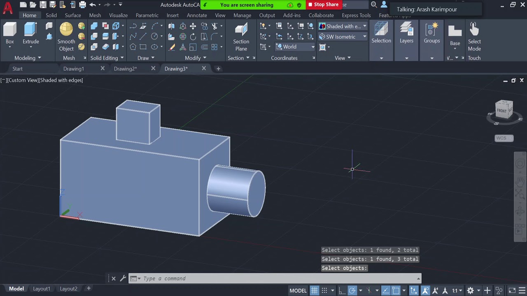Screen dimensions: 527x296
Task: Expand the Modeling panel dropdown
Action: point(28,58)
